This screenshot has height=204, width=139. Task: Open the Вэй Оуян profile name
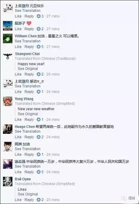(x=23, y=179)
